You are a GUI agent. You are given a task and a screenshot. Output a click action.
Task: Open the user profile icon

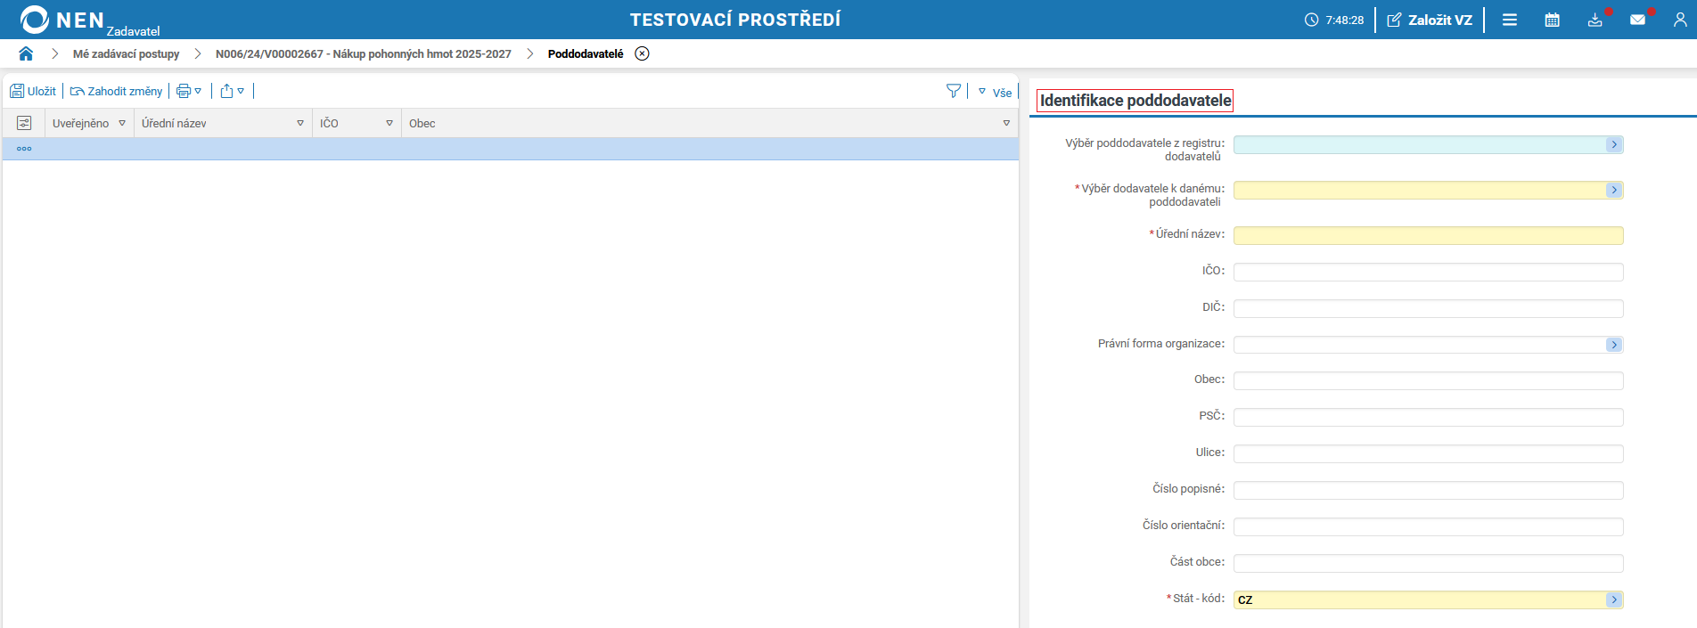(1680, 20)
